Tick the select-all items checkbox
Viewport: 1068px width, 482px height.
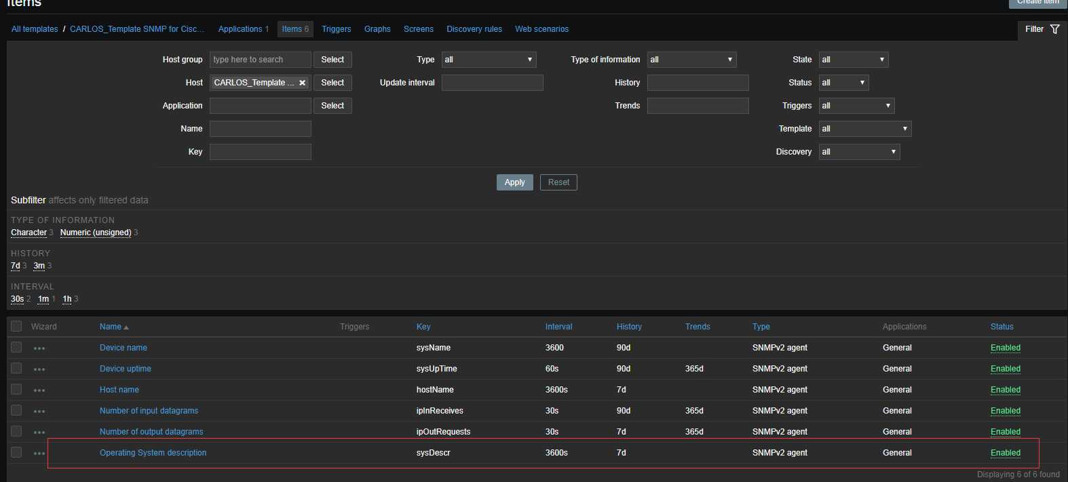(x=16, y=326)
